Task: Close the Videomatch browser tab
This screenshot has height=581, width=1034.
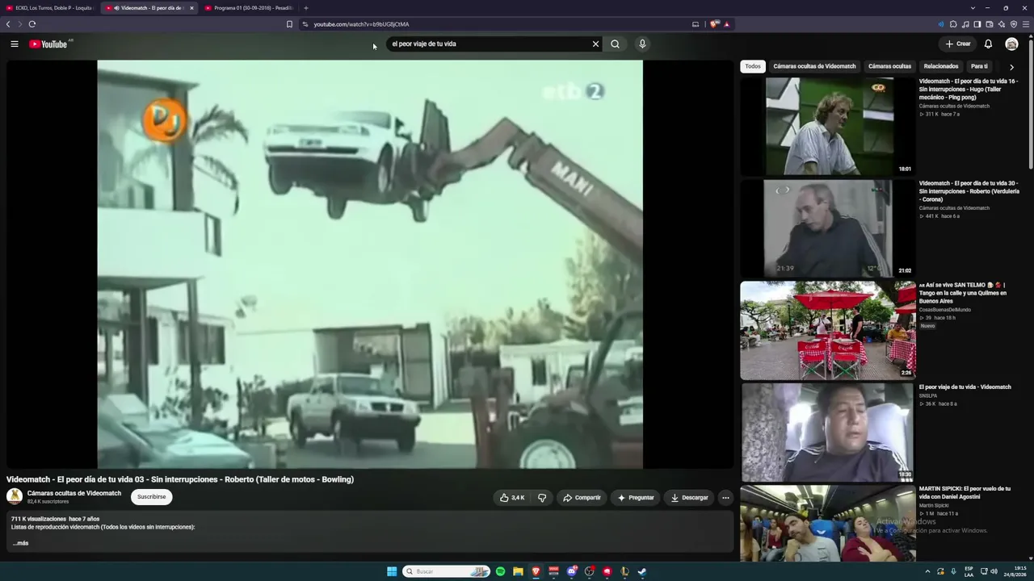Action: tap(191, 8)
